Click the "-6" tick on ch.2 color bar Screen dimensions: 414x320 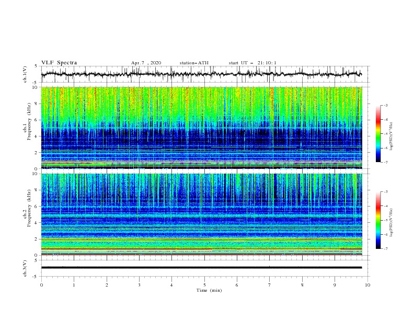[385, 234]
